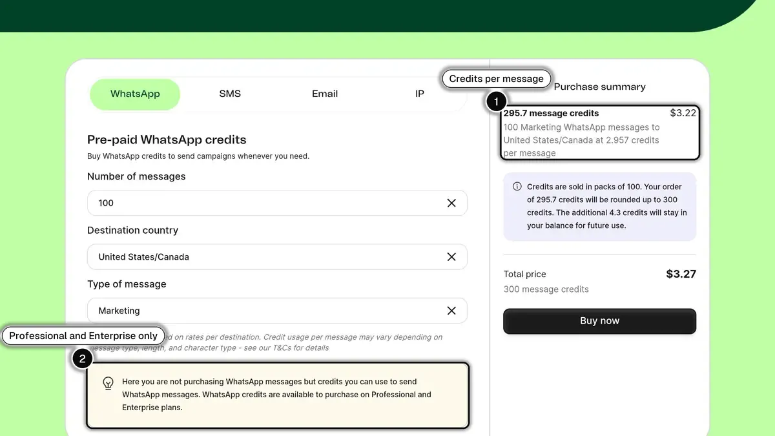
Task: Open the Destination country United States/Canada dropdown
Action: point(277,256)
